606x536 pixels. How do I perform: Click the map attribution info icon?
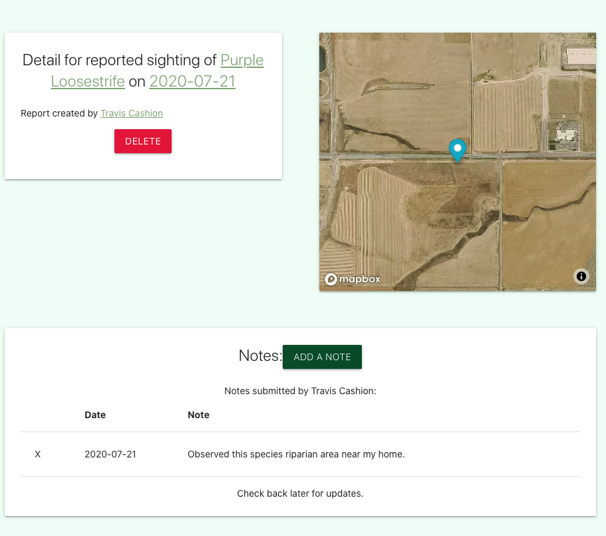point(581,276)
